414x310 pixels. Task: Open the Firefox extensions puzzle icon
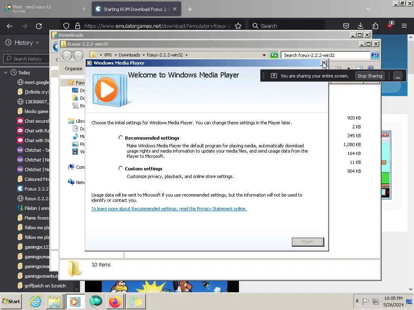[375, 26]
